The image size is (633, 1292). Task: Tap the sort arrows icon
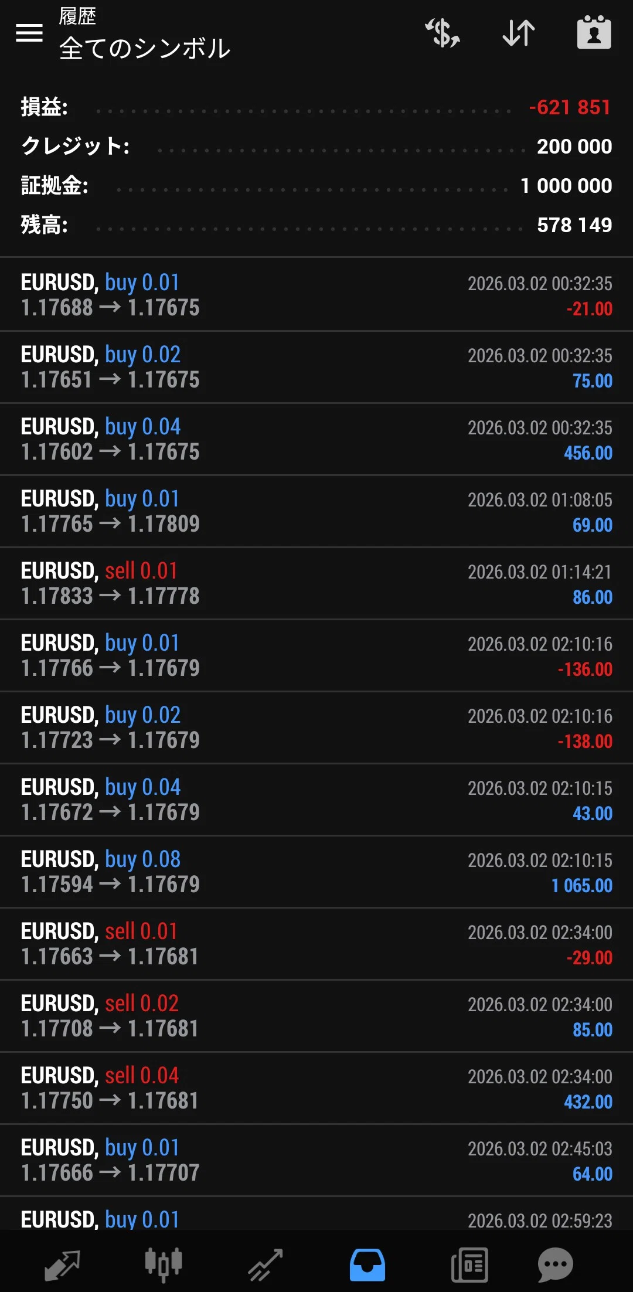click(519, 33)
